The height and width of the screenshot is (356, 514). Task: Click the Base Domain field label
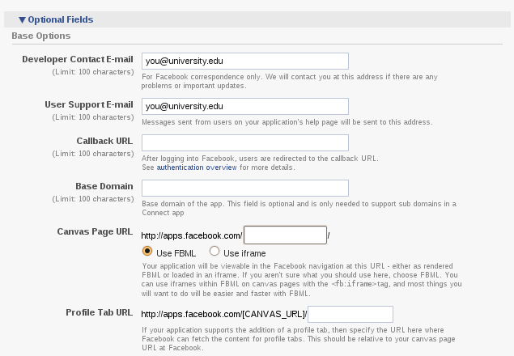coord(104,187)
